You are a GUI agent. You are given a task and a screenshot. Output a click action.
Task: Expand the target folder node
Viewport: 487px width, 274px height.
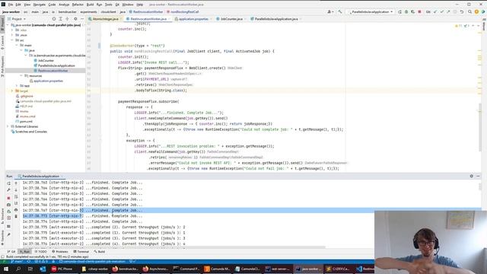point(12,91)
